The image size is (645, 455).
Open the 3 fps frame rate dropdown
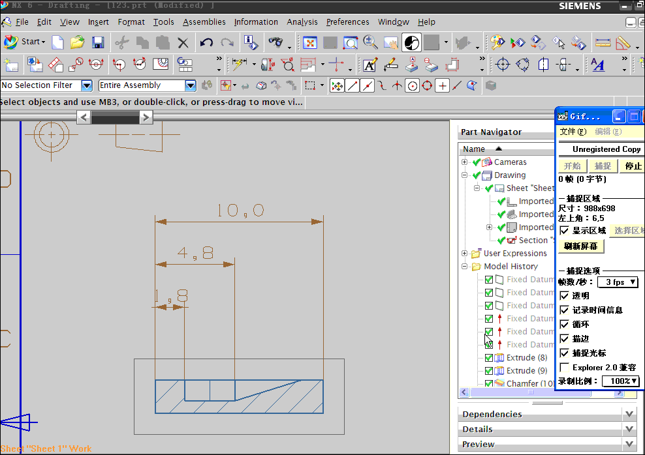click(x=618, y=282)
